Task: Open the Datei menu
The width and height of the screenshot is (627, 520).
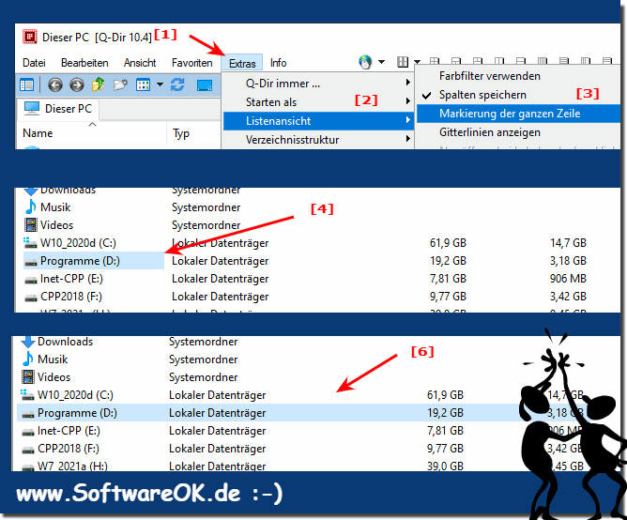Action: pyautogui.click(x=34, y=63)
